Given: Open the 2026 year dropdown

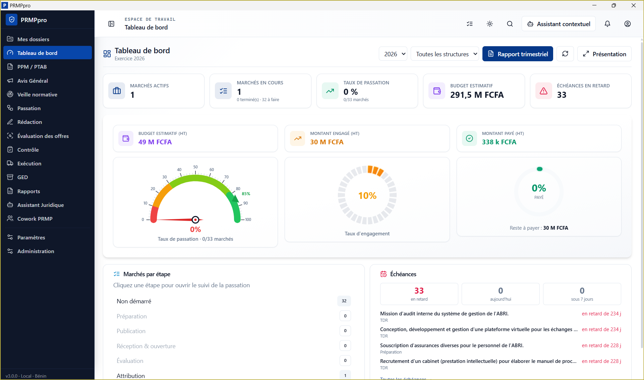Looking at the screenshot, I should [393, 54].
